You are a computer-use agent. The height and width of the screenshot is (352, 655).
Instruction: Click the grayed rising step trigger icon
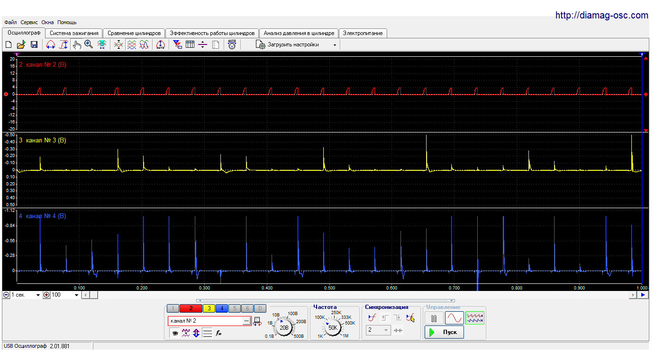click(x=385, y=318)
